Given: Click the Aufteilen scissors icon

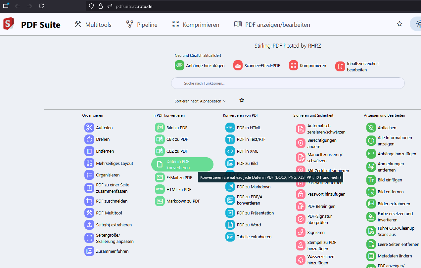Looking at the screenshot, I should click(89, 128).
